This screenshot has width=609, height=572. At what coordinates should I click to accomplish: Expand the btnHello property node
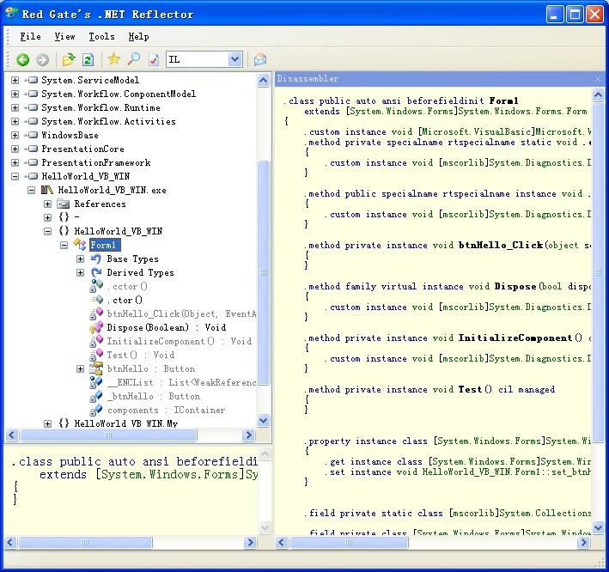tap(80, 368)
